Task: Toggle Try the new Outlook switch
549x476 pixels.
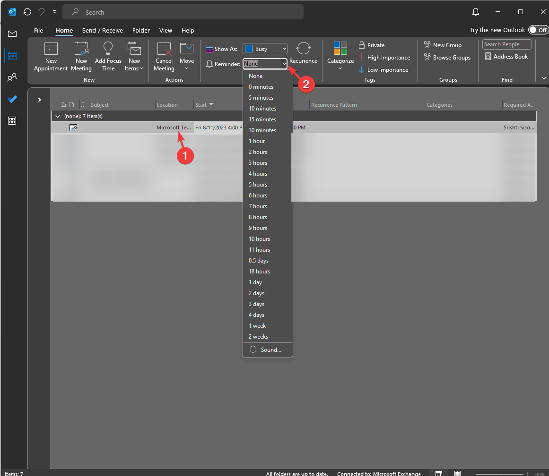Action: click(538, 30)
